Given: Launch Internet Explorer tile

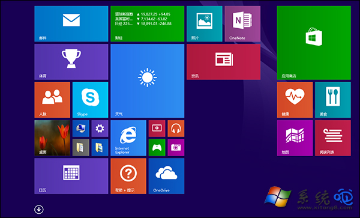Looking at the screenshot, I should tap(128, 138).
